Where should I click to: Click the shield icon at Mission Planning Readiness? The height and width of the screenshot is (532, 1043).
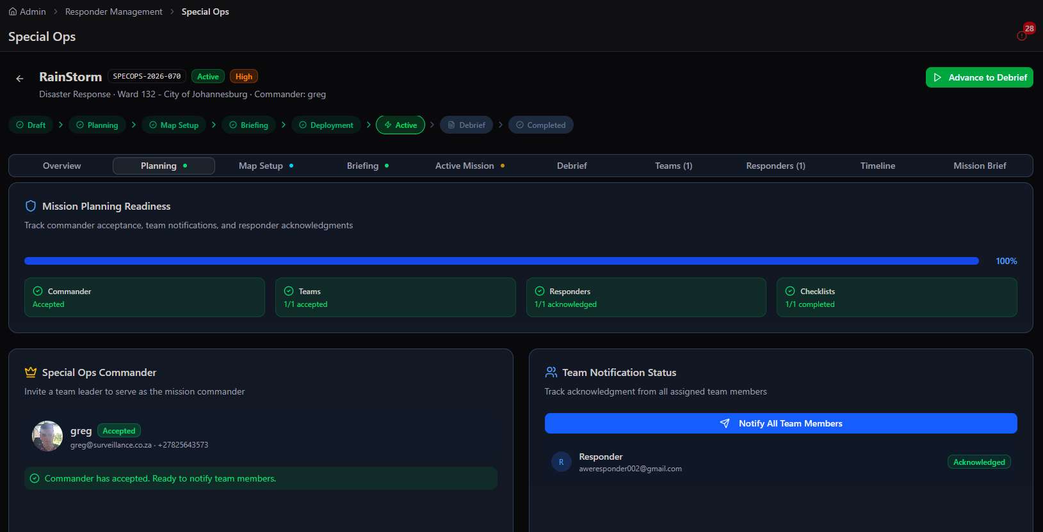point(31,206)
